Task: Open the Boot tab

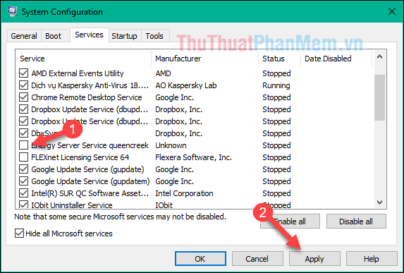Action: pos(54,36)
